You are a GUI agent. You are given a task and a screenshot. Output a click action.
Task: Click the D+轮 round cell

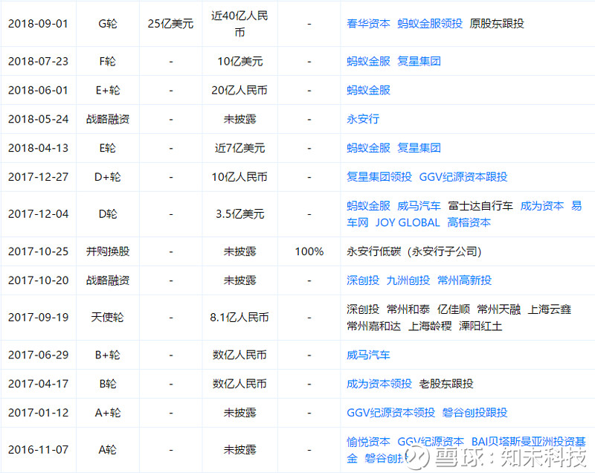click(107, 177)
